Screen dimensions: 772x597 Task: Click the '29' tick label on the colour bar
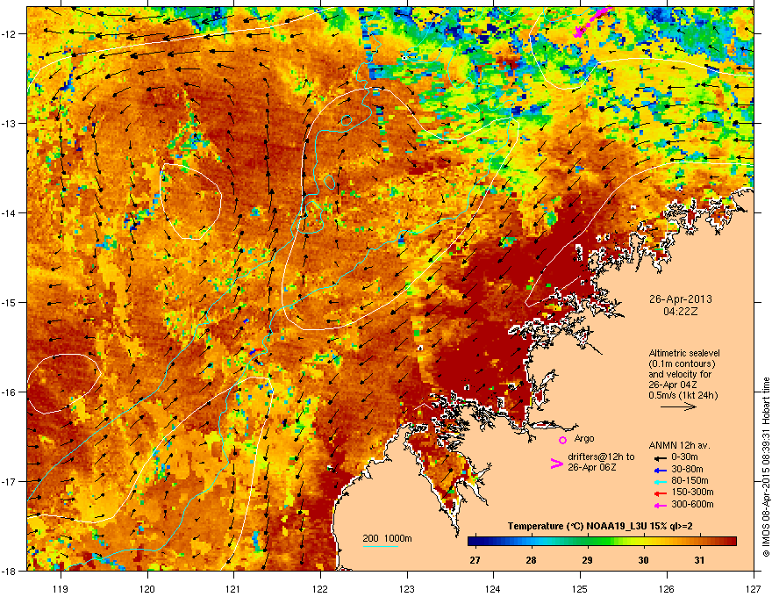(x=587, y=560)
